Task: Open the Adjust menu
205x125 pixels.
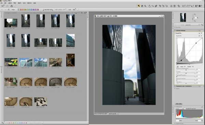Action: (x=10, y=3)
